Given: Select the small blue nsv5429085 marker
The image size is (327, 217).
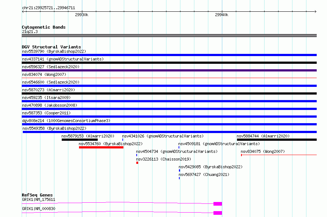Looking at the screenshot, I should pos(179,170).
